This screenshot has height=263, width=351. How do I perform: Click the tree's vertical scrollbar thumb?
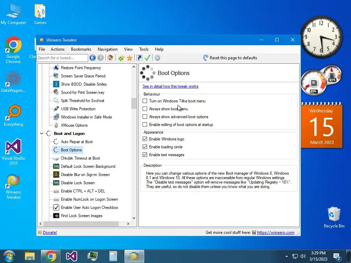pyautogui.click(x=134, y=103)
